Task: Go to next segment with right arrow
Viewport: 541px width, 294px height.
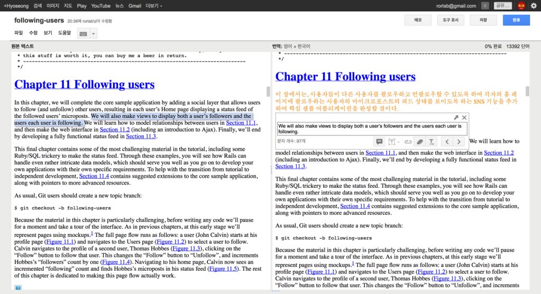Action: [459, 142]
